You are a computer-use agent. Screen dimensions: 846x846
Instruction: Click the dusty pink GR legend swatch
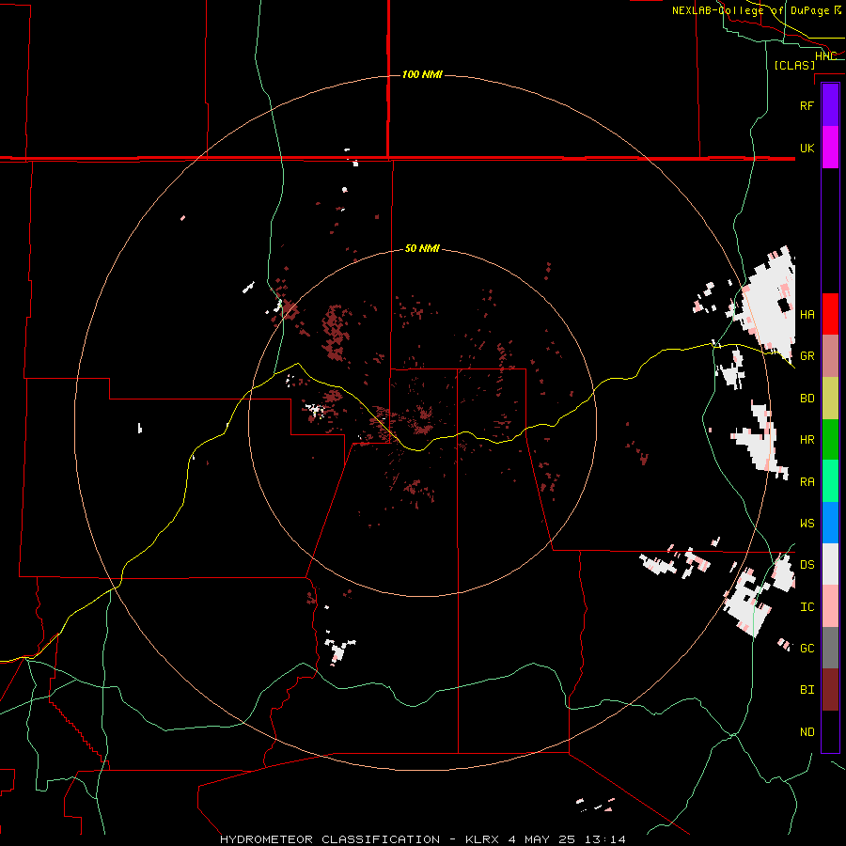pos(830,356)
